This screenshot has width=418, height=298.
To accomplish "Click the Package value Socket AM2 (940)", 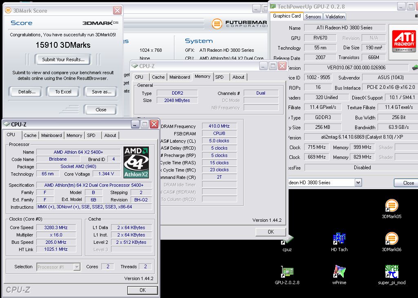I will (78, 166).
